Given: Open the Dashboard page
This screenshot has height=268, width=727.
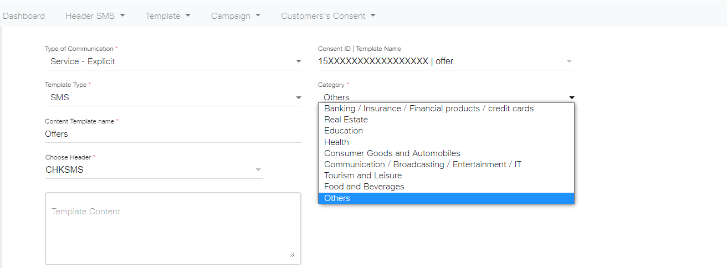Looking at the screenshot, I should [x=24, y=16].
